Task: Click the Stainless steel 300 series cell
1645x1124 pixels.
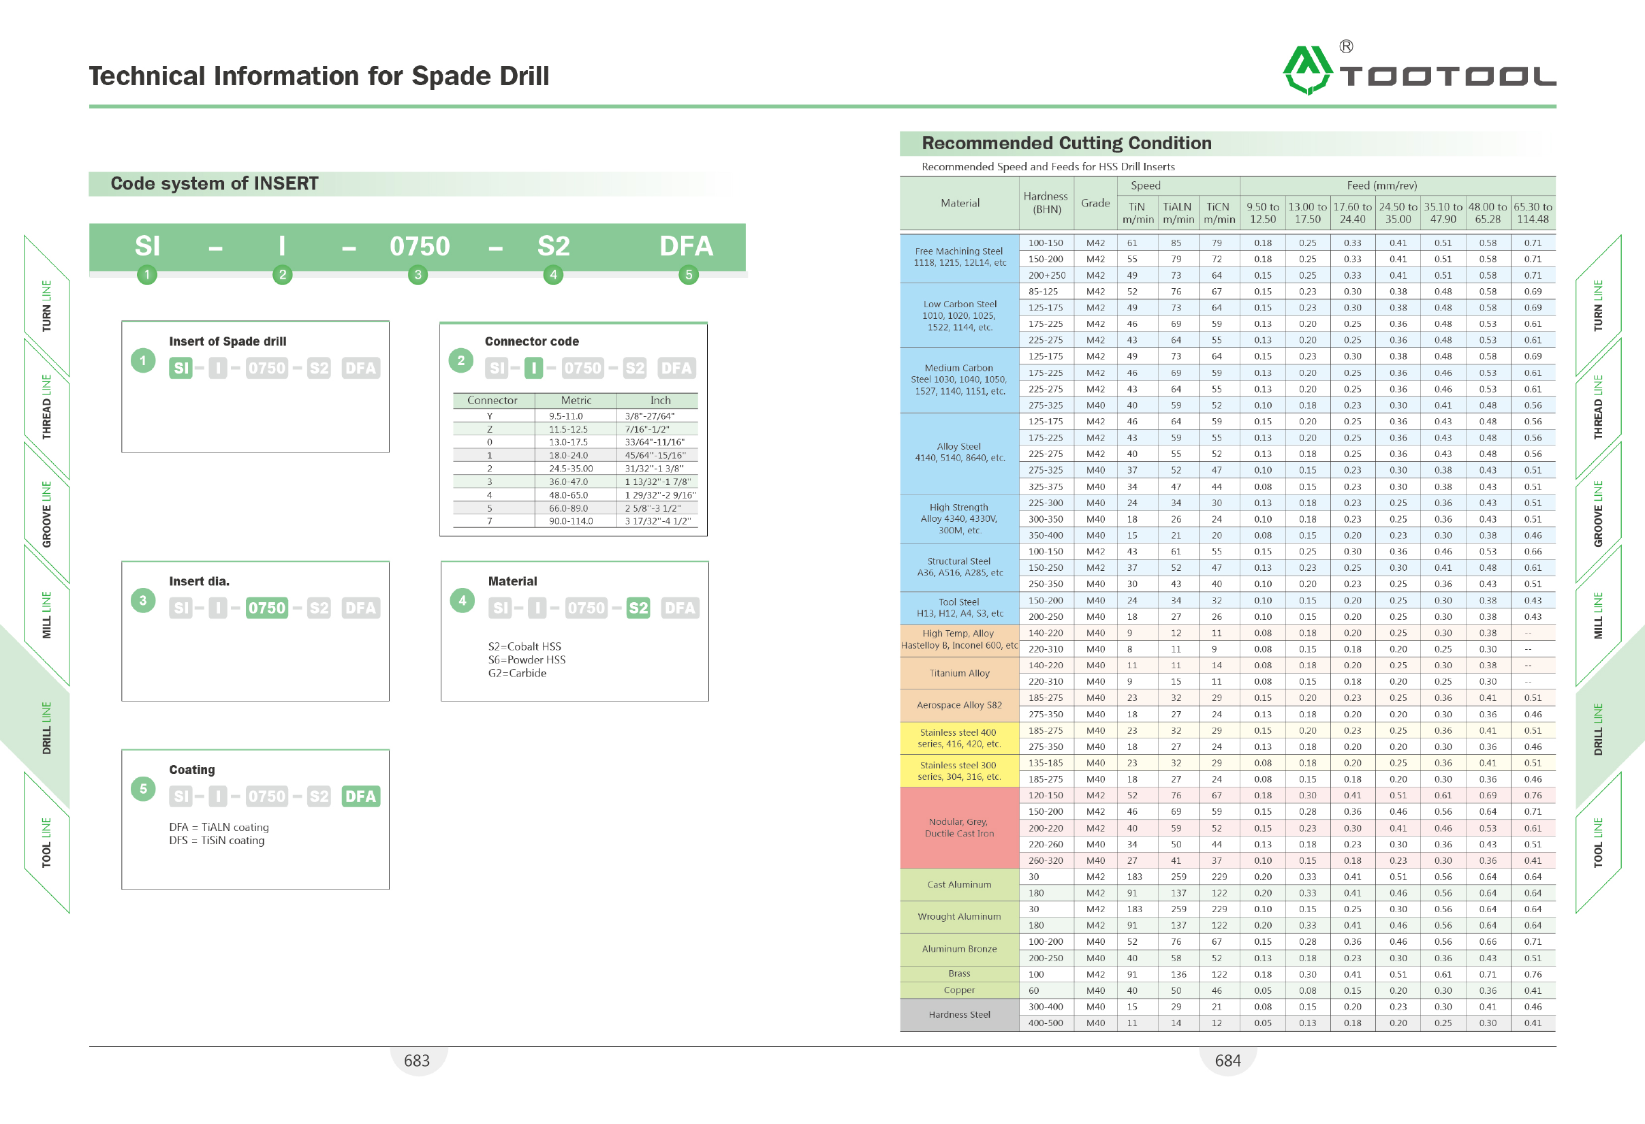Action: (x=960, y=771)
